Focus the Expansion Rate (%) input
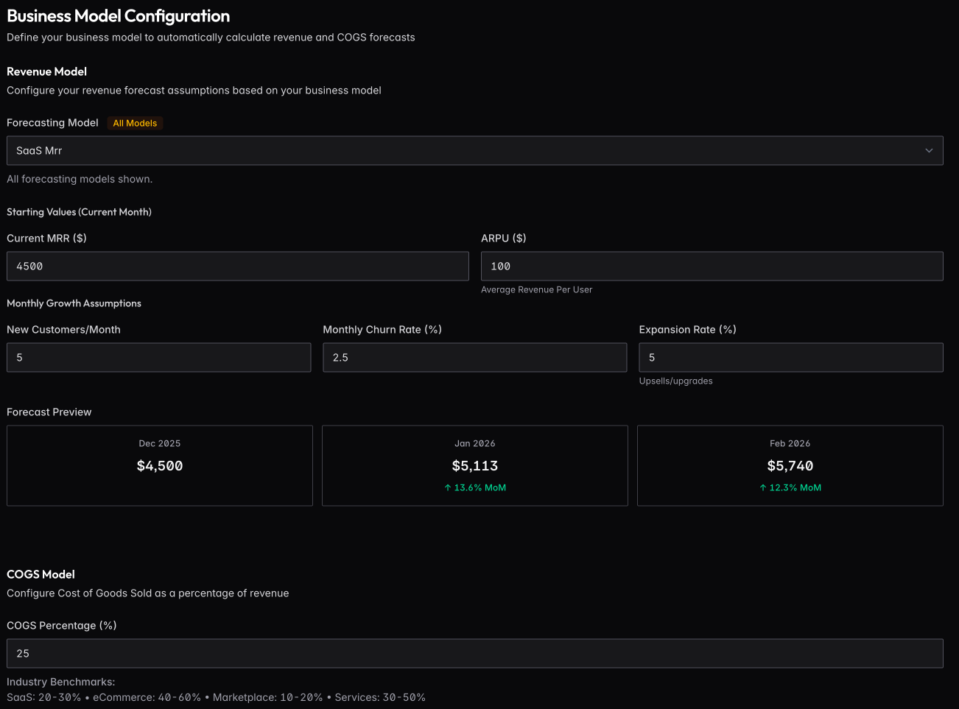The image size is (959, 709). tap(790, 358)
